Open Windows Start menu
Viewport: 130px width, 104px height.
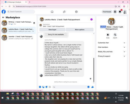click(x=2, y=98)
